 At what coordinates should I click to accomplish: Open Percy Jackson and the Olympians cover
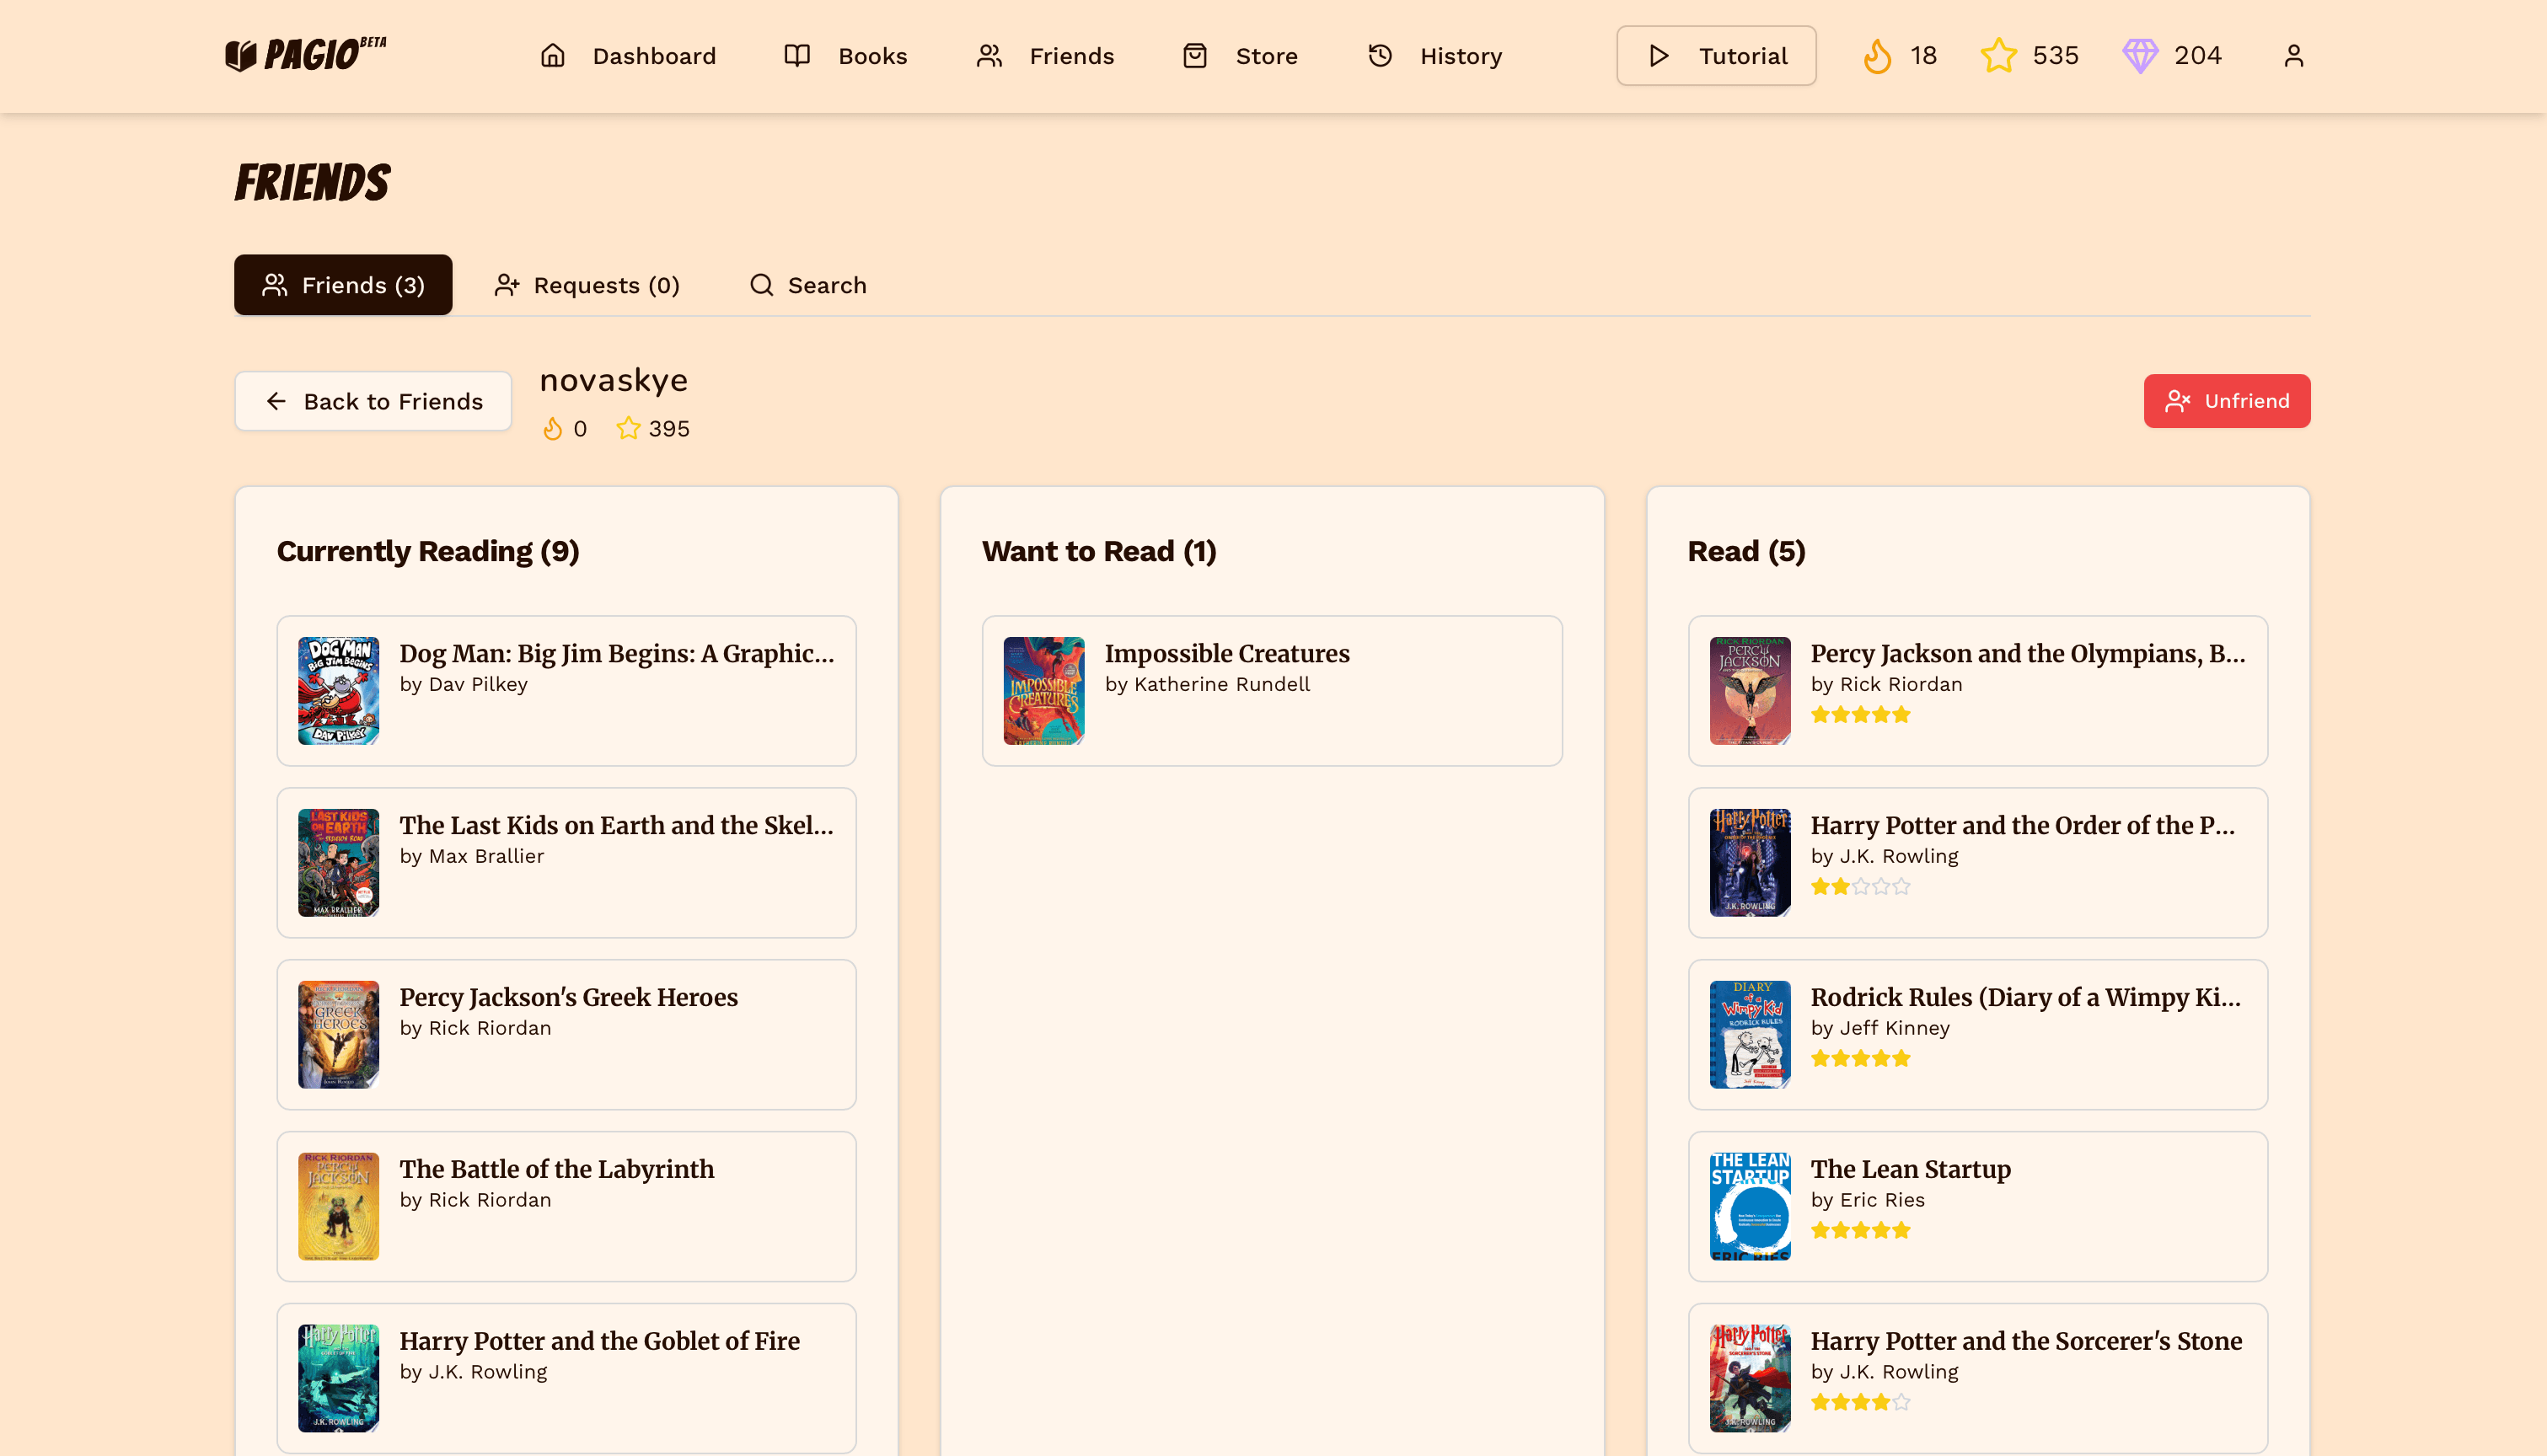pyautogui.click(x=1750, y=691)
